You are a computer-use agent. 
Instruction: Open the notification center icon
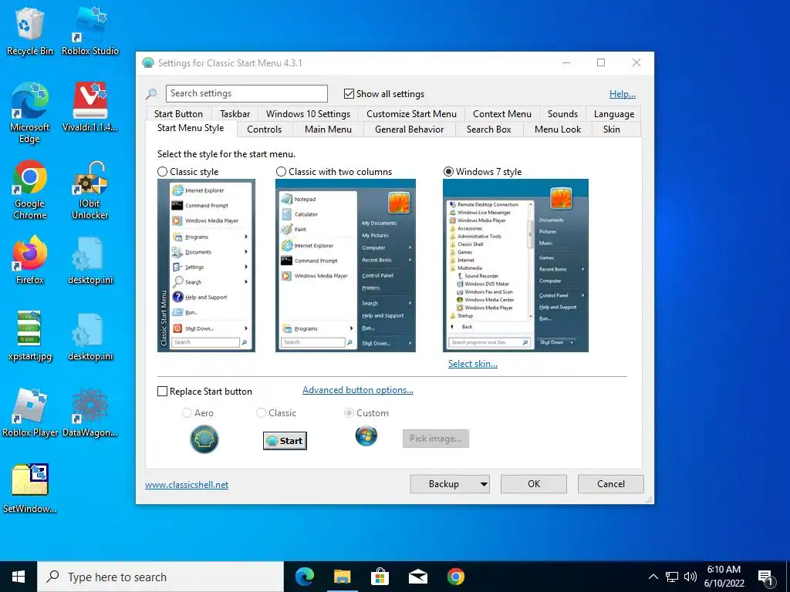pyautogui.click(x=766, y=577)
